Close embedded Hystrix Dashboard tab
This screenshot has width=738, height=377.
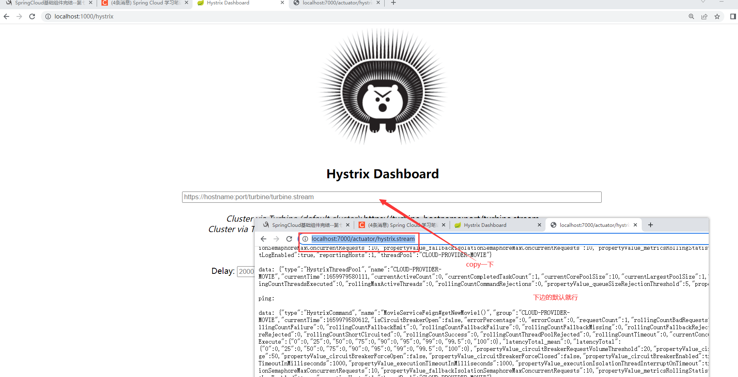pos(539,225)
